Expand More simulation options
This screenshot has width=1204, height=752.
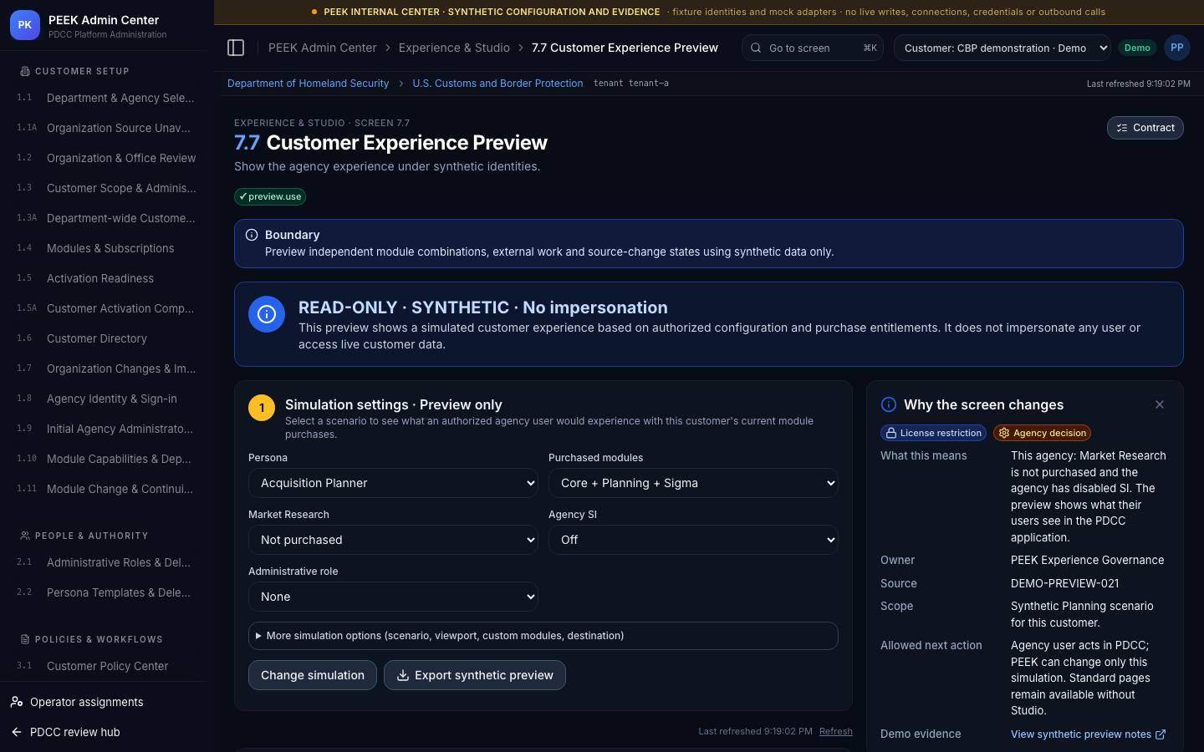543,636
